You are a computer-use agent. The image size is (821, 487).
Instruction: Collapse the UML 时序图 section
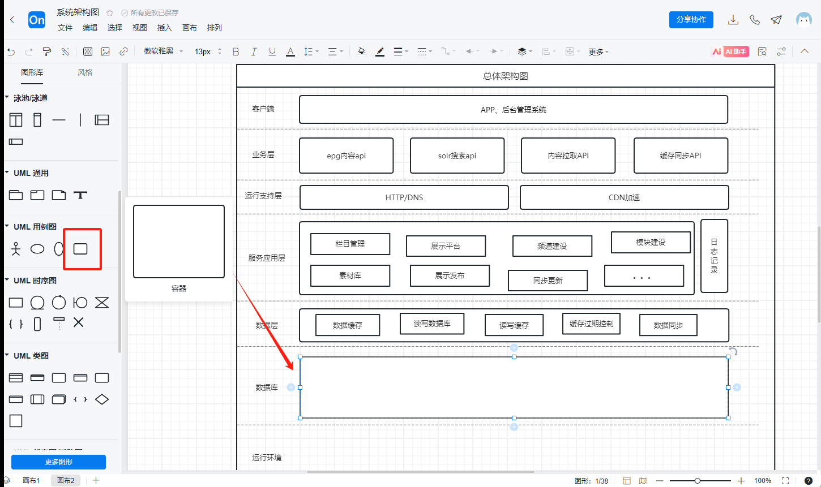tap(7, 281)
